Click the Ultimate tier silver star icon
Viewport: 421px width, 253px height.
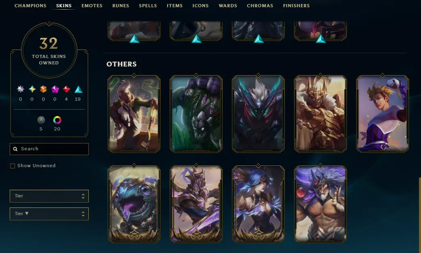click(x=21, y=89)
